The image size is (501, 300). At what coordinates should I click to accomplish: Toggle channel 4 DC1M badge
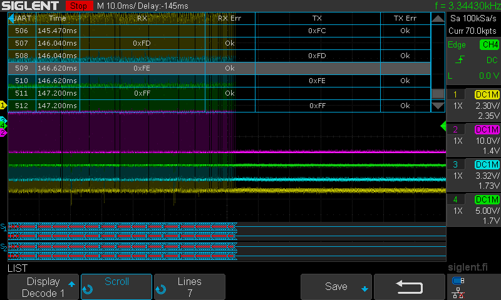487,200
